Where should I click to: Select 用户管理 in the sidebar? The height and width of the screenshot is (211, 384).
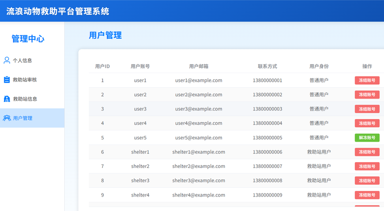pyautogui.click(x=32, y=118)
